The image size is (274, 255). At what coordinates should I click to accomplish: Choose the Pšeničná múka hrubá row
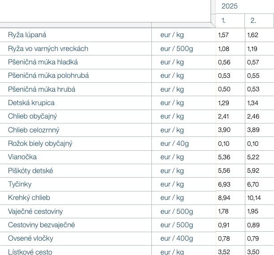click(42, 89)
